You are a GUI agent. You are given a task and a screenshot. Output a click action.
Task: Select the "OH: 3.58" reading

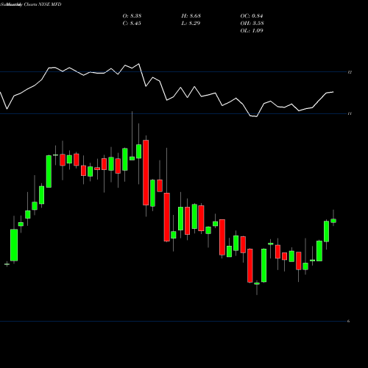pos(252,24)
